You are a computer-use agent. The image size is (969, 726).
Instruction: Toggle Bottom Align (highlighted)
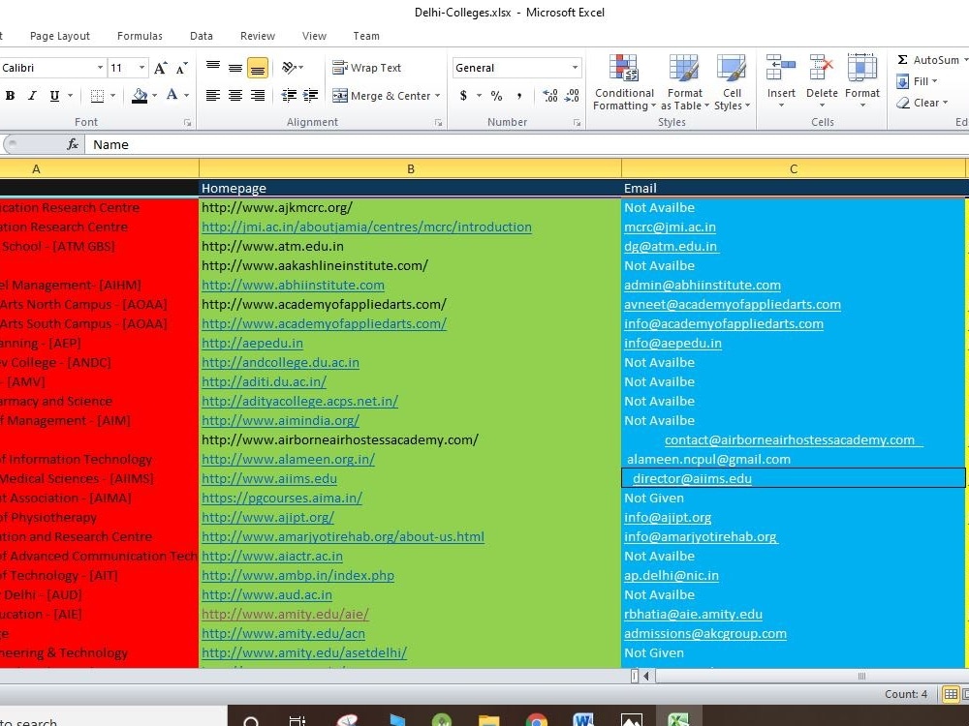tap(258, 68)
